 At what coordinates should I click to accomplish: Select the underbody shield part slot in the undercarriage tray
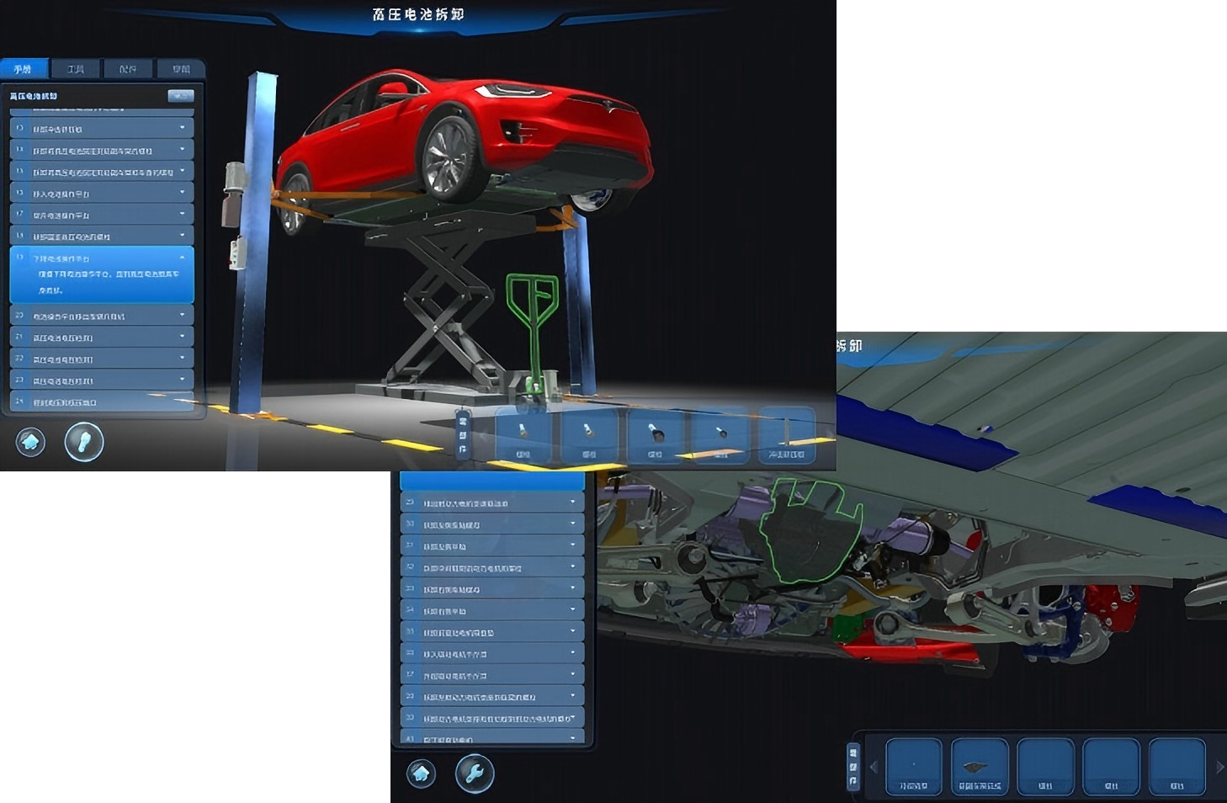tap(980, 766)
